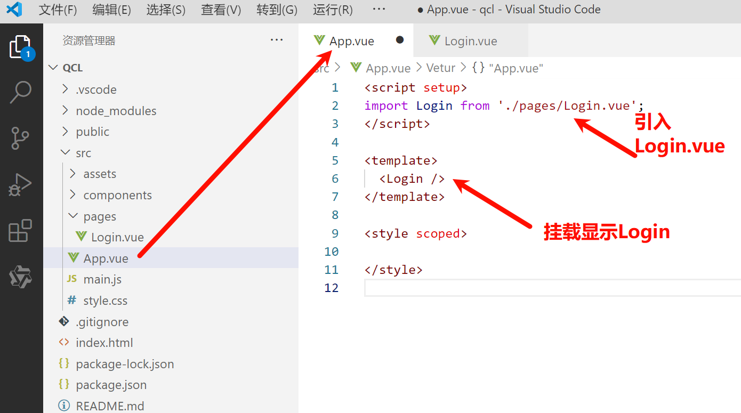Image resolution: width=741 pixels, height=413 pixels.
Task: Click the Vue icon beside Login.vue in tree
Action: [81, 237]
